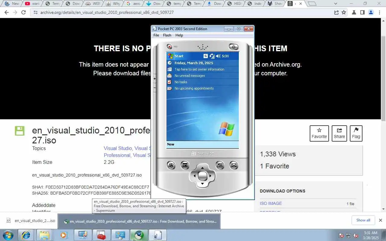The image size is (386, 241).
Task: Tap the No upcoming appointments row
Action: point(203,88)
